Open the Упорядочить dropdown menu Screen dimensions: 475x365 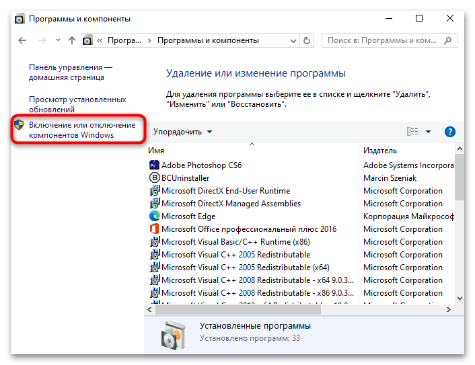point(182,132)
